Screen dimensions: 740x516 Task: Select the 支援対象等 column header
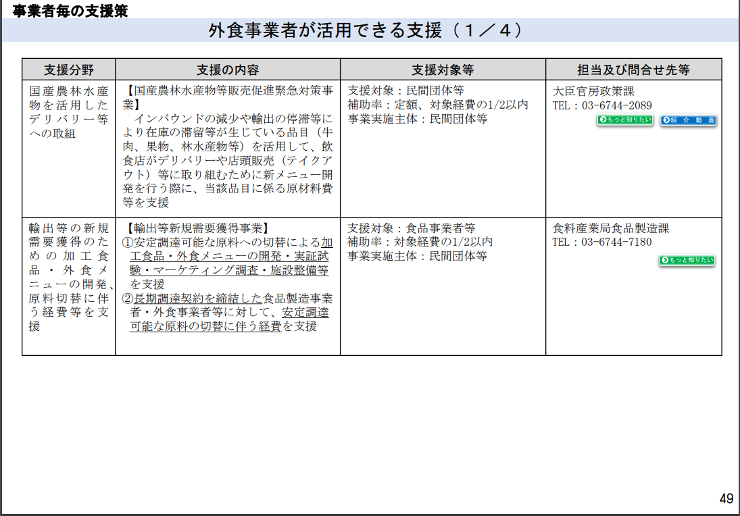click(443, 70)
